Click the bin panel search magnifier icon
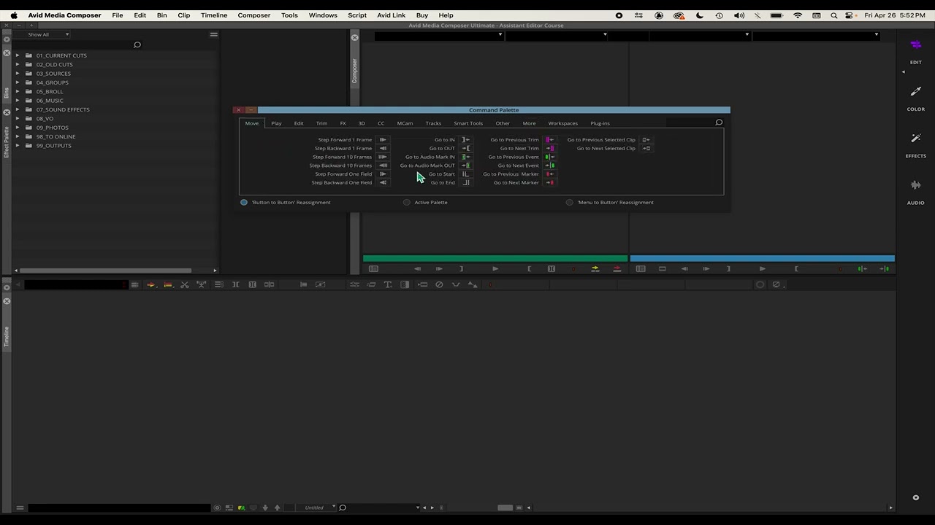 pos(137,45)
